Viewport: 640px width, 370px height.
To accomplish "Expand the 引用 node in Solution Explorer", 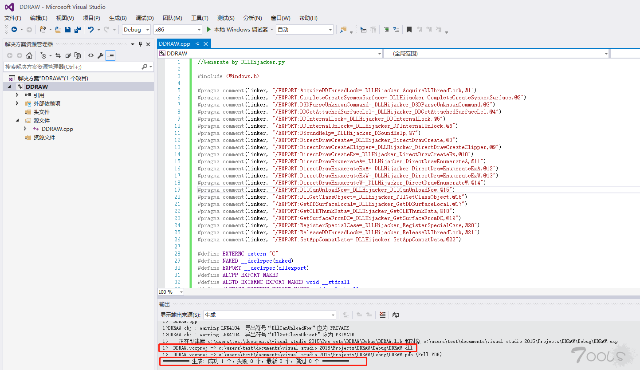I will (x=17, y=95).
